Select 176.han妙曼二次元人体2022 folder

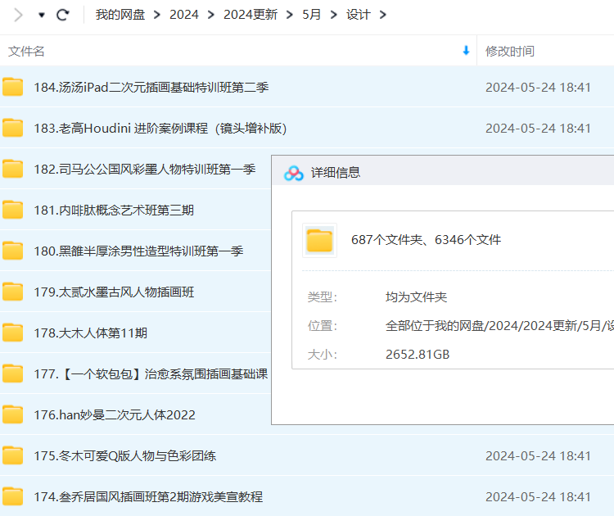(x=115, y=414)
